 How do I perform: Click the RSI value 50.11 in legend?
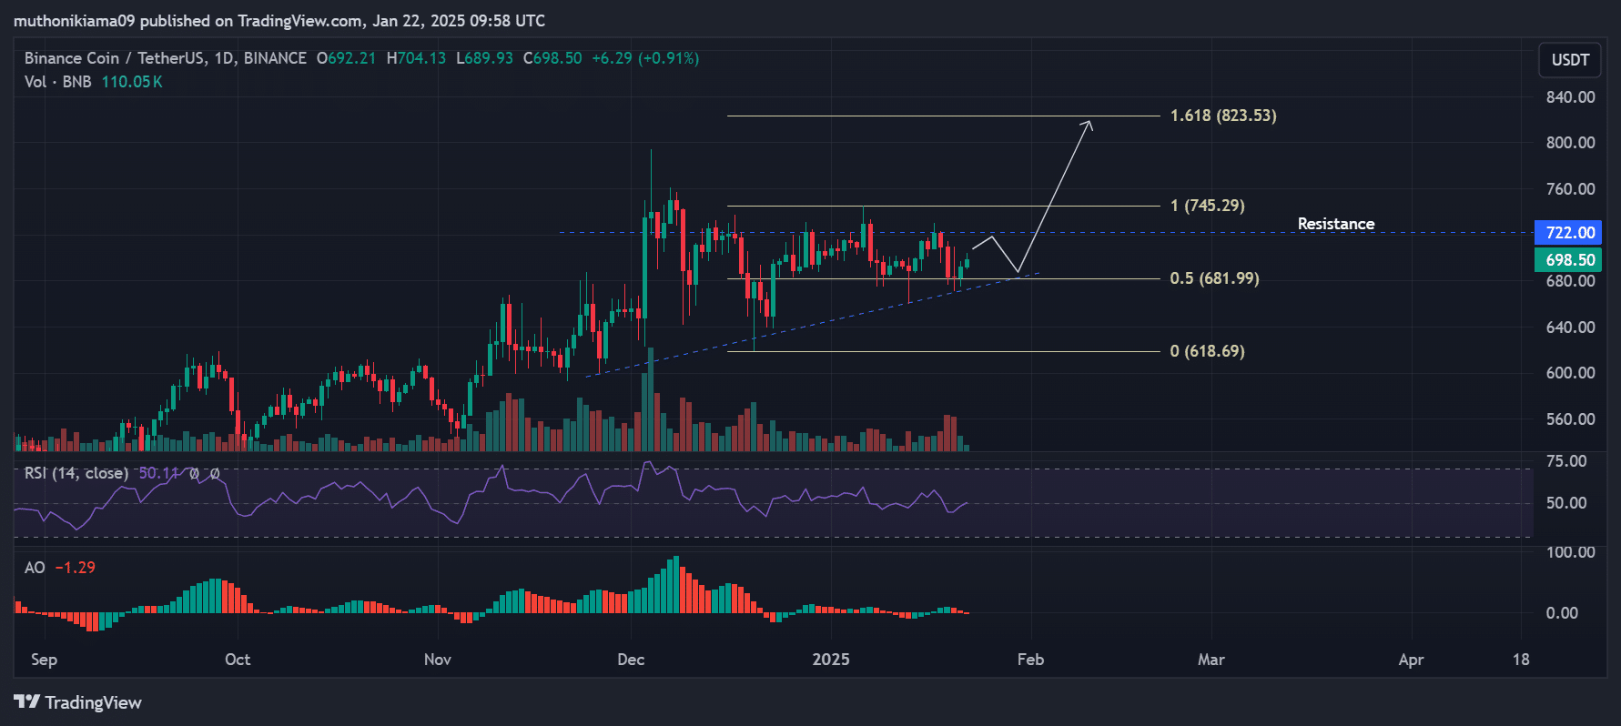158,473
